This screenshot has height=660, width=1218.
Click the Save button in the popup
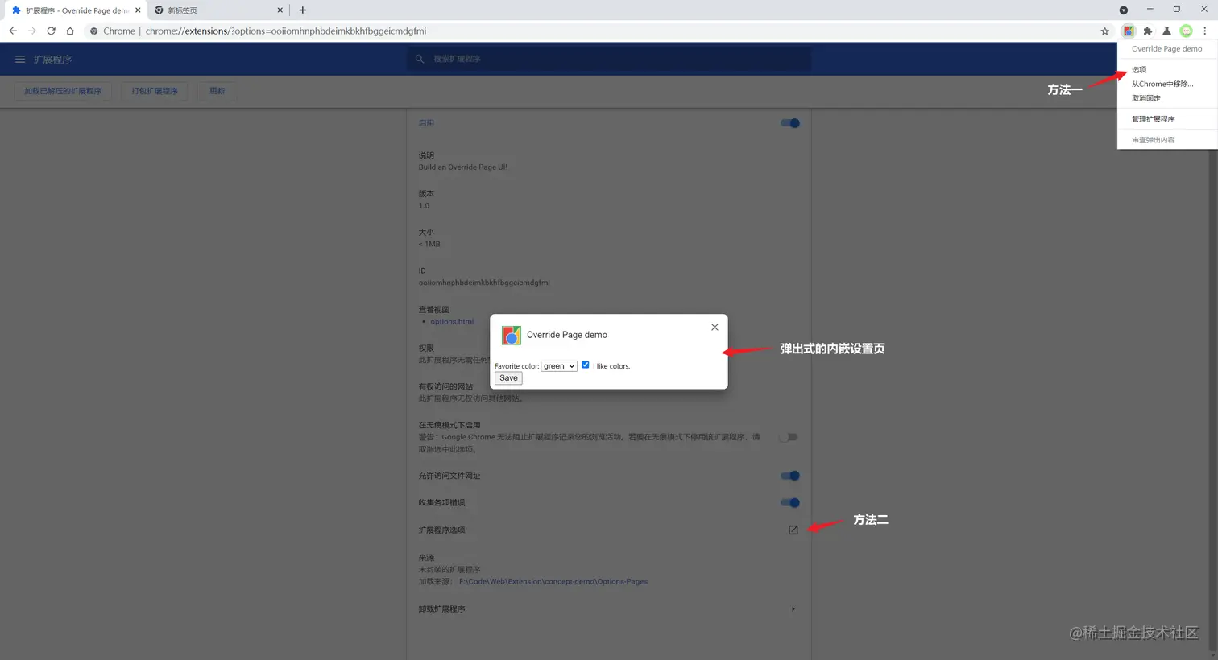tap(507, 377)
